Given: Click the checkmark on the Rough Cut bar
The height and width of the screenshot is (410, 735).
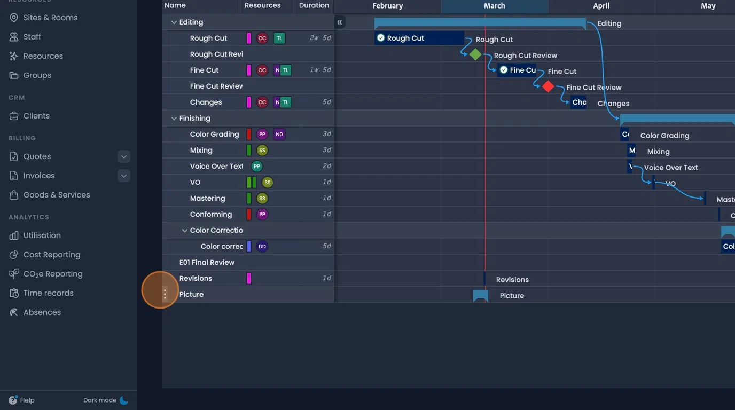Looking at the screenshot, I should [x=381, y=38].
